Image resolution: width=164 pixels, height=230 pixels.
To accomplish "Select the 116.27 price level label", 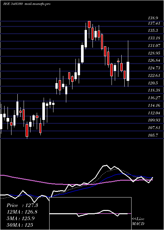I will (154, 98).
